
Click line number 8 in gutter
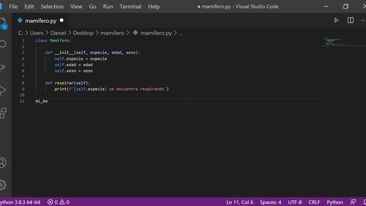pyautogui.click(x=23, y=83)
